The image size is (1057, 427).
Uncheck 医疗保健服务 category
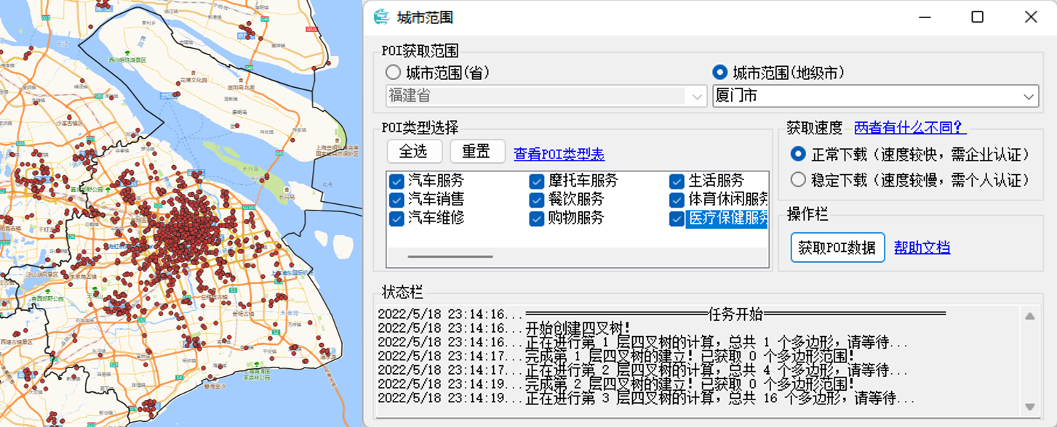coord(675,219)
